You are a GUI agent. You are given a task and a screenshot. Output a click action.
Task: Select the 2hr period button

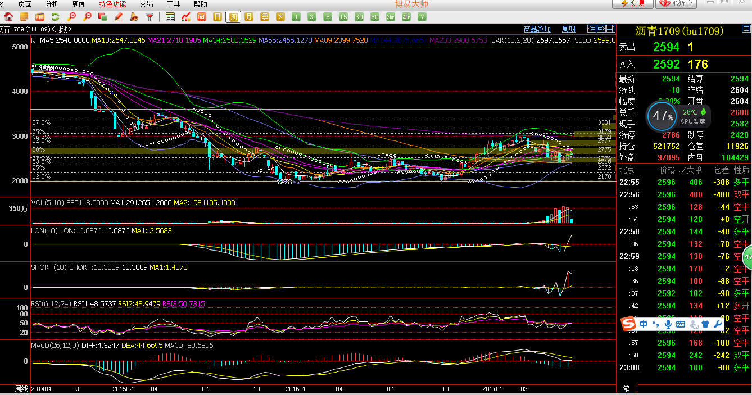[x=391, y=17]
